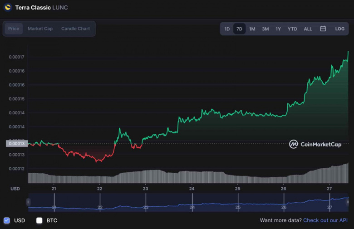This screenshot has height=229, width=354.
Task: Select the 3M time range
Action: coord(265,29)
